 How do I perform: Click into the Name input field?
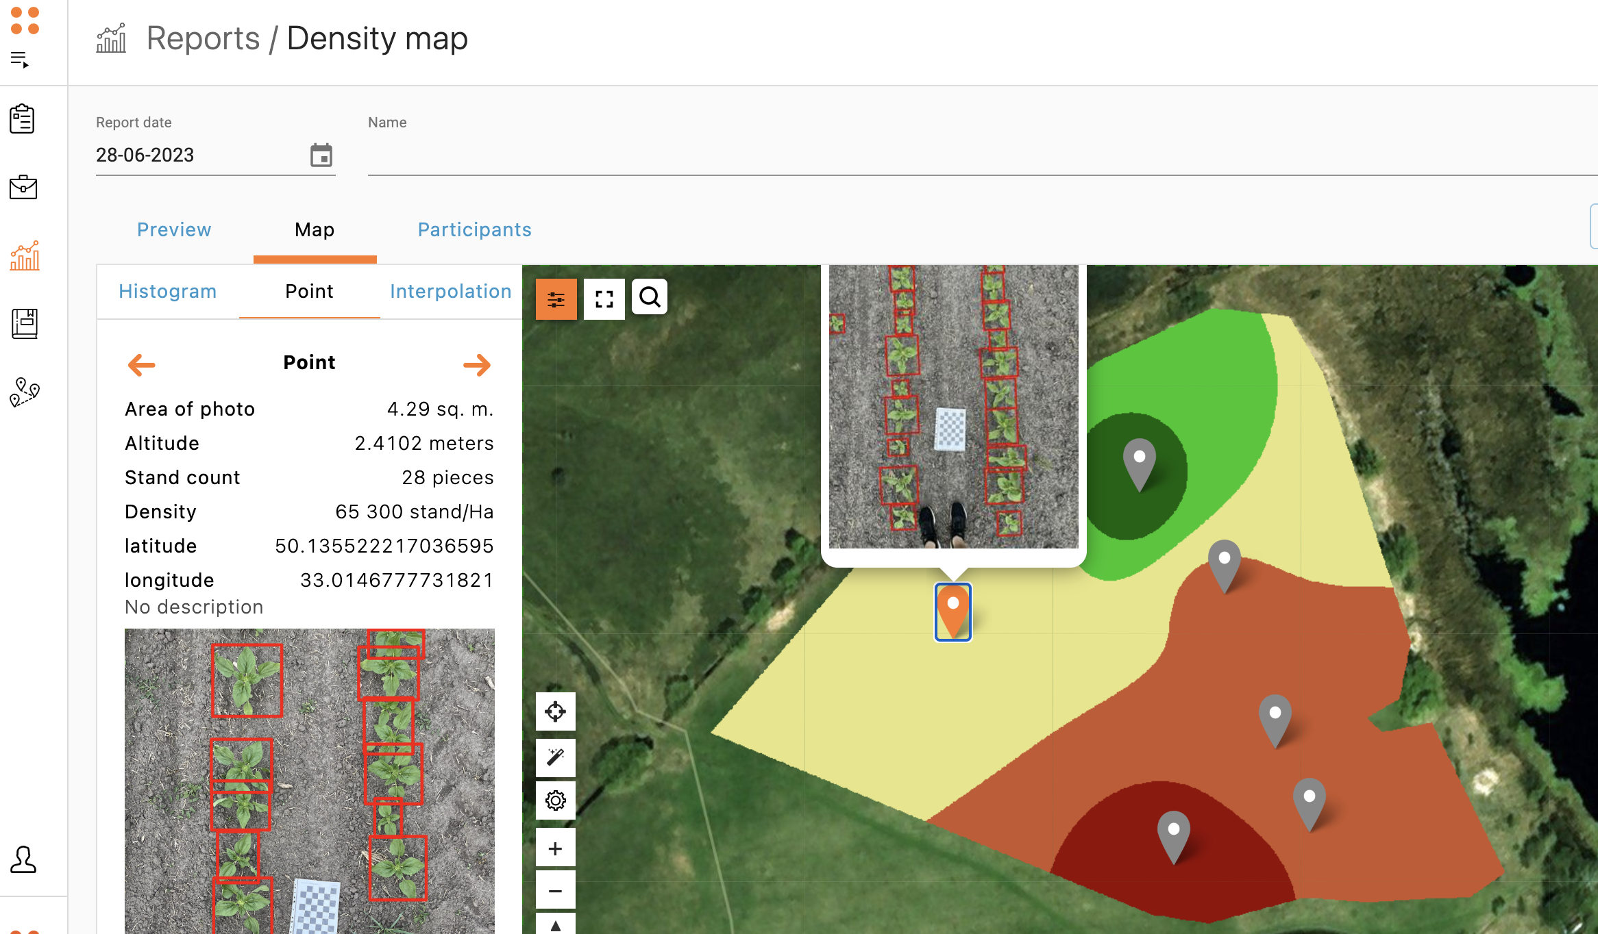[959, 156]
